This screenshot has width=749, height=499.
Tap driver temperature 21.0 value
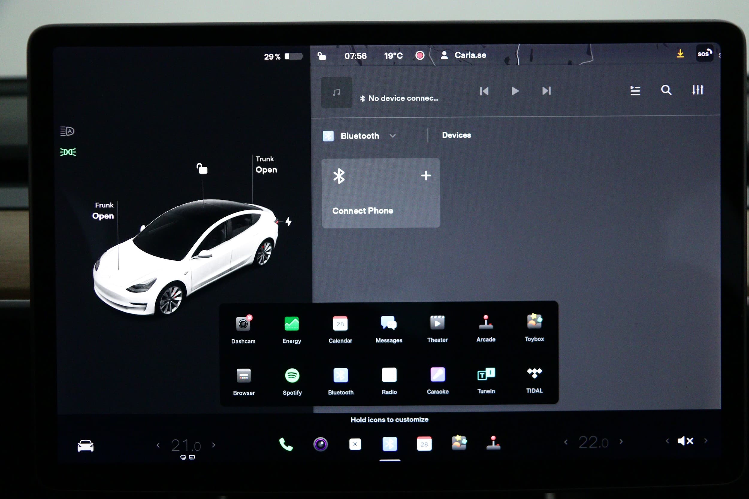coord(186,445)
